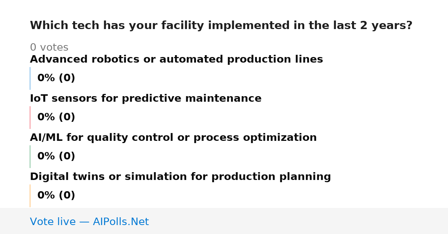The width and height of the screenshot is (448, 234).
Task: Click the 0% (0) result for Digital twins
Action: [56, 196]
